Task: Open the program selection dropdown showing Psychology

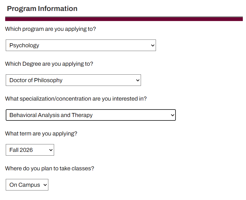Action: point(81,45)
